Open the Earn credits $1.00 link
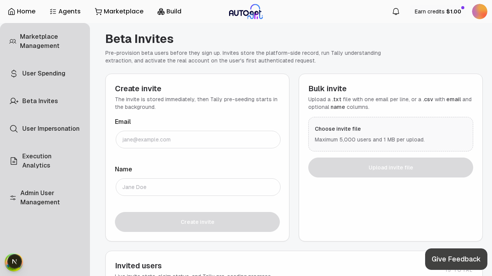Viewport: 492px width, 276px height. (x=438, y=11)
